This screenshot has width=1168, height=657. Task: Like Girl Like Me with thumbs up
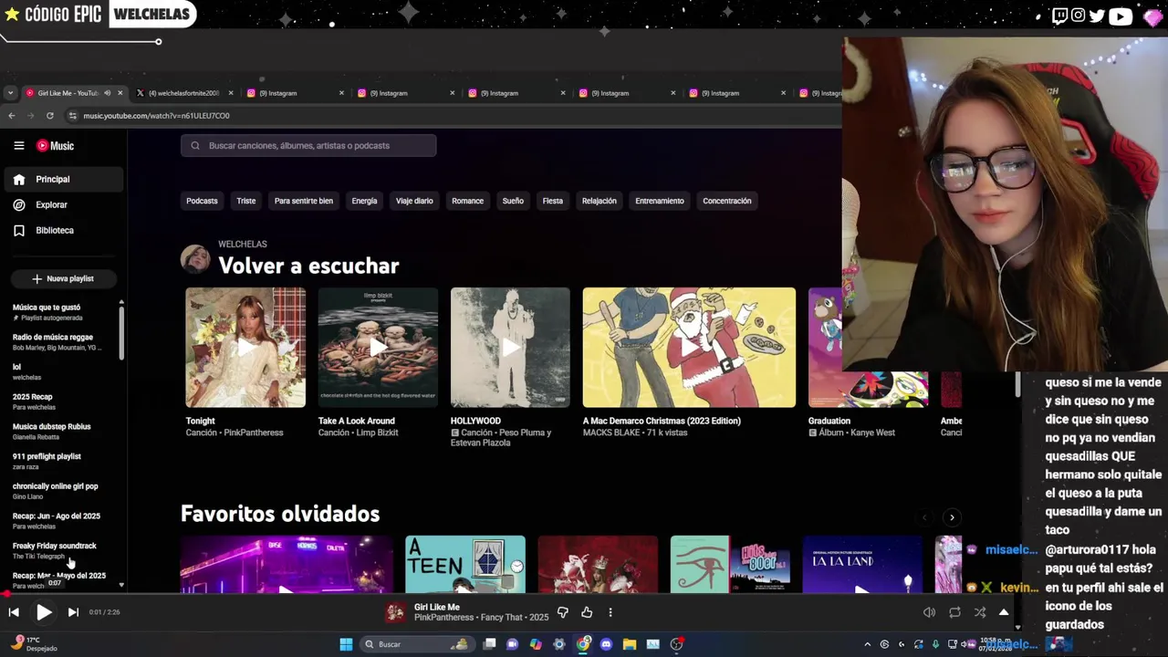coord(587,612)
